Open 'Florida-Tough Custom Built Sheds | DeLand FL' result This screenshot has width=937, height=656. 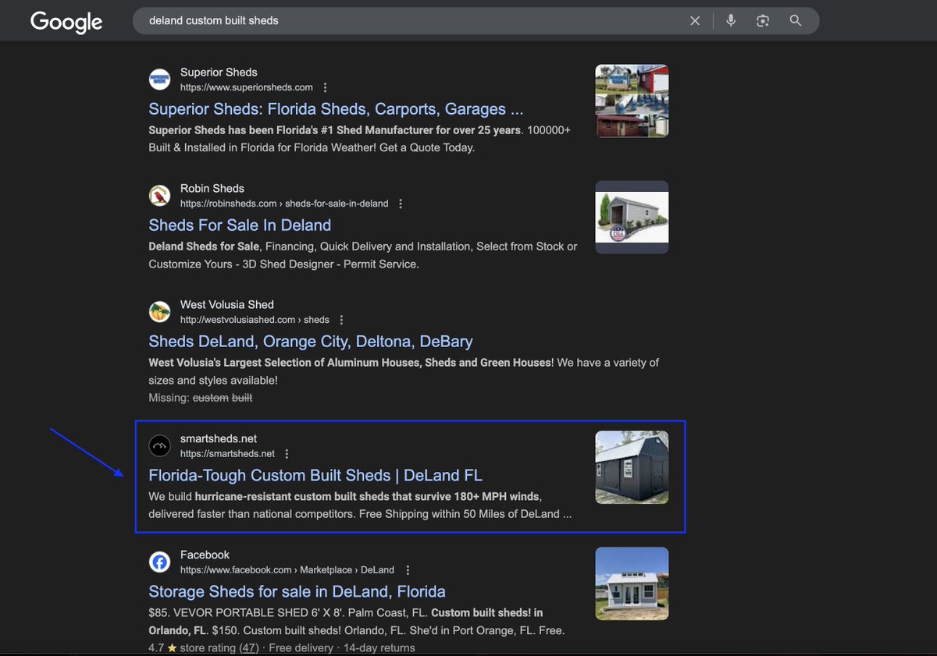click(x=315, y=475)
